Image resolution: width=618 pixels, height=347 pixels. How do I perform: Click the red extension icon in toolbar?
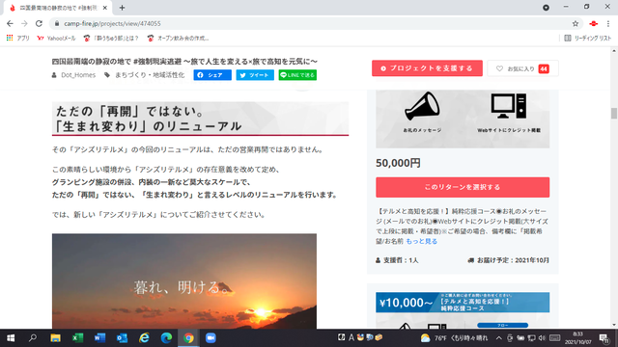click(x=593, y=23)
